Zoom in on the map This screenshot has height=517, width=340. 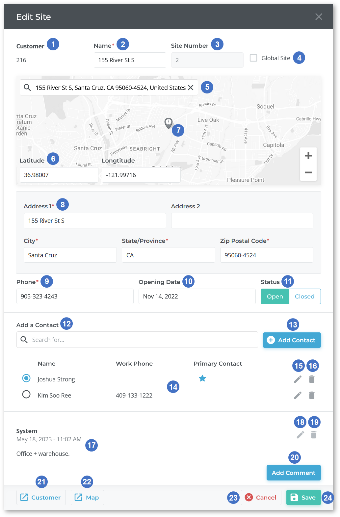click(x=308, y=156)
